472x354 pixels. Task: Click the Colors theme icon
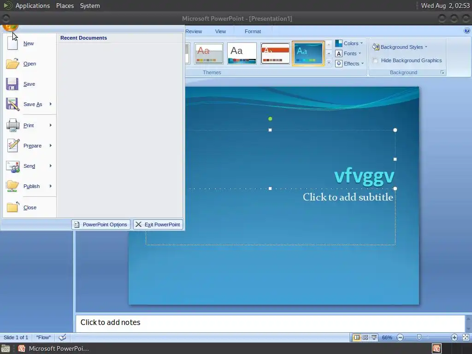coord(339,43)
